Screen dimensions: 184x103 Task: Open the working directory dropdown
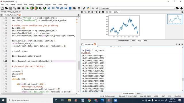174,8
